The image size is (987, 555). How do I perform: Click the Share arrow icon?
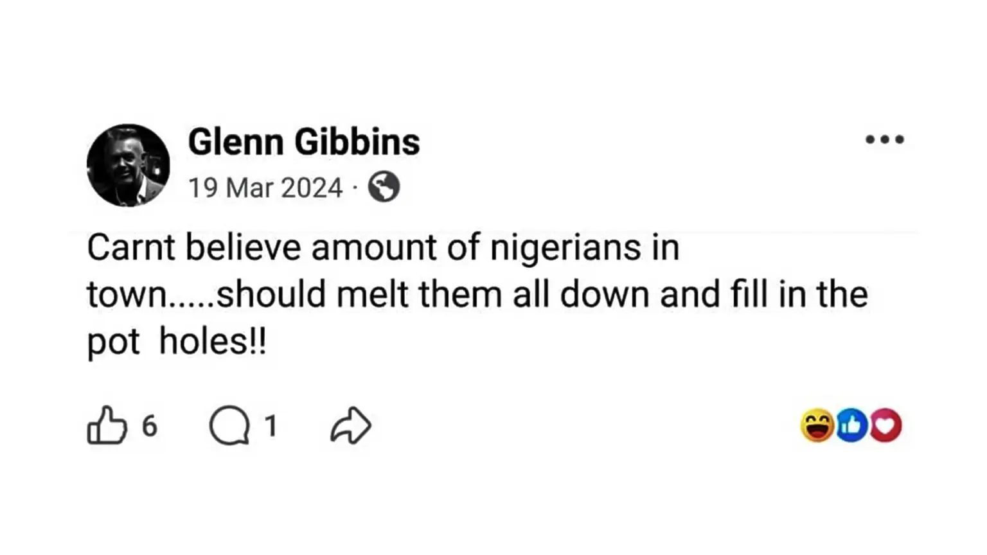(x=351, y=425)
